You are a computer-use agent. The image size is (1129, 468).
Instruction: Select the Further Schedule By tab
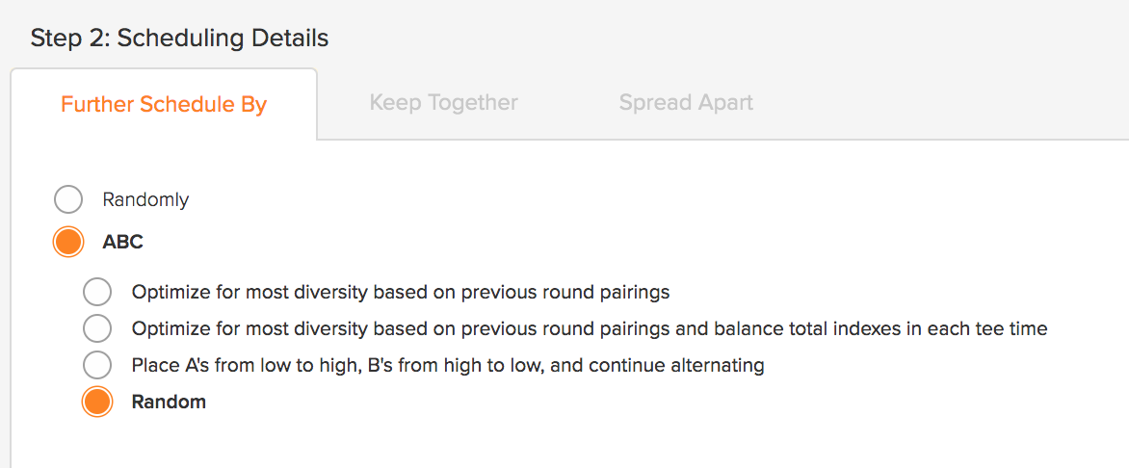pyautogui.click(x=164, y=104)
